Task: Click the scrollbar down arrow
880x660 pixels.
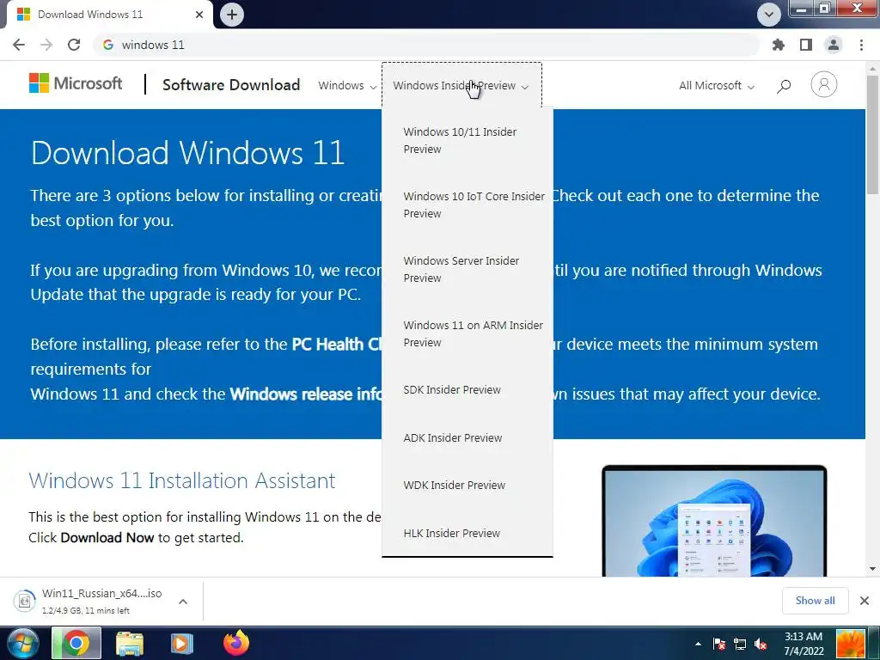Action: tap(873, 569)
